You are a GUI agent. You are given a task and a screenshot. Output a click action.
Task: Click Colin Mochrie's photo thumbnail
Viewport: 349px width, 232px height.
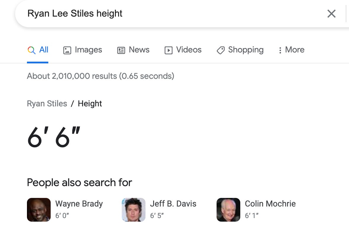pyautogui.click(x=228, y=210)
